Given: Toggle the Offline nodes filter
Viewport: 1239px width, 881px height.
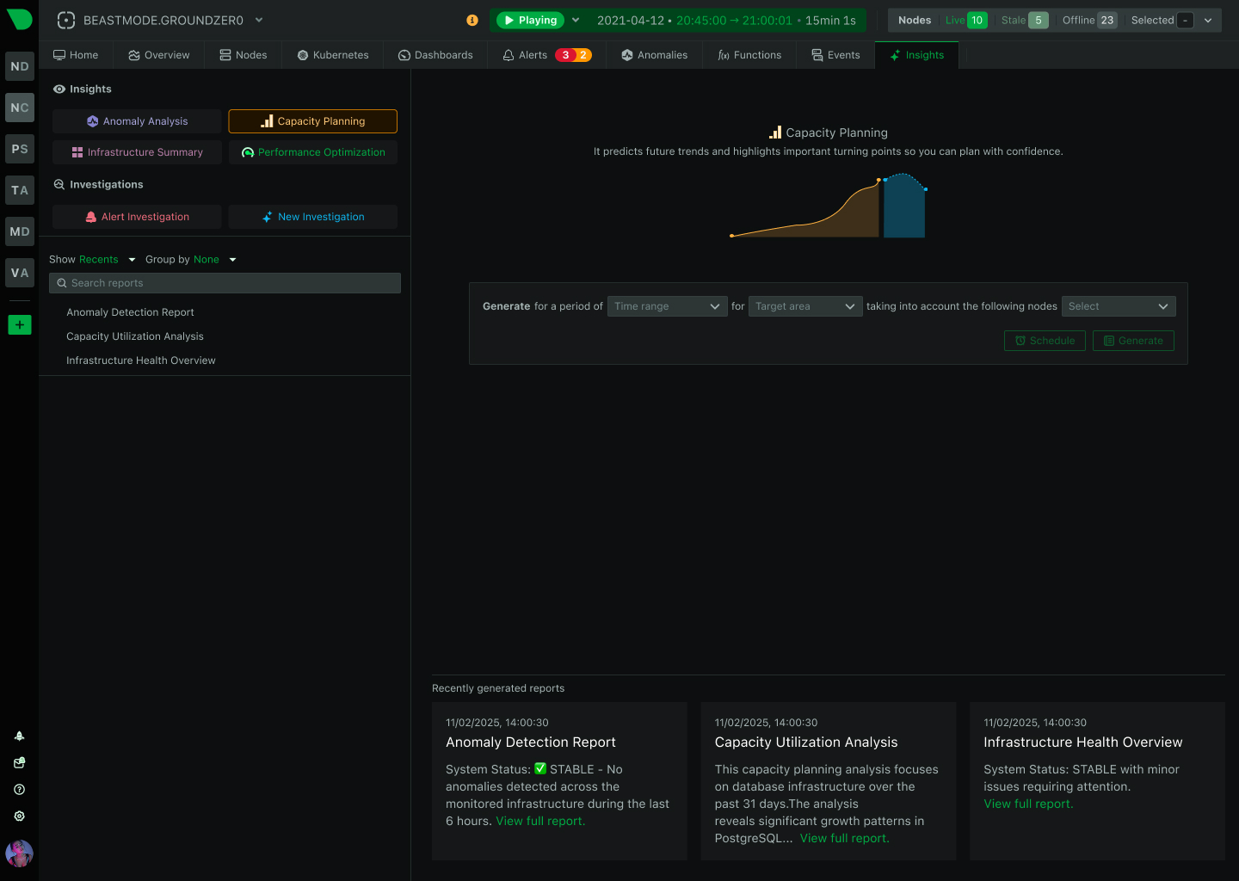Looking at the screenshot, I should coord(1086,20).
